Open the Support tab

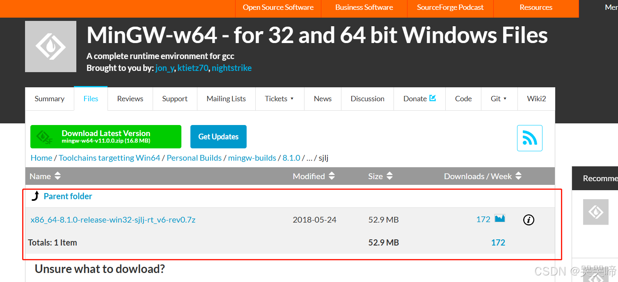(175, 99)
